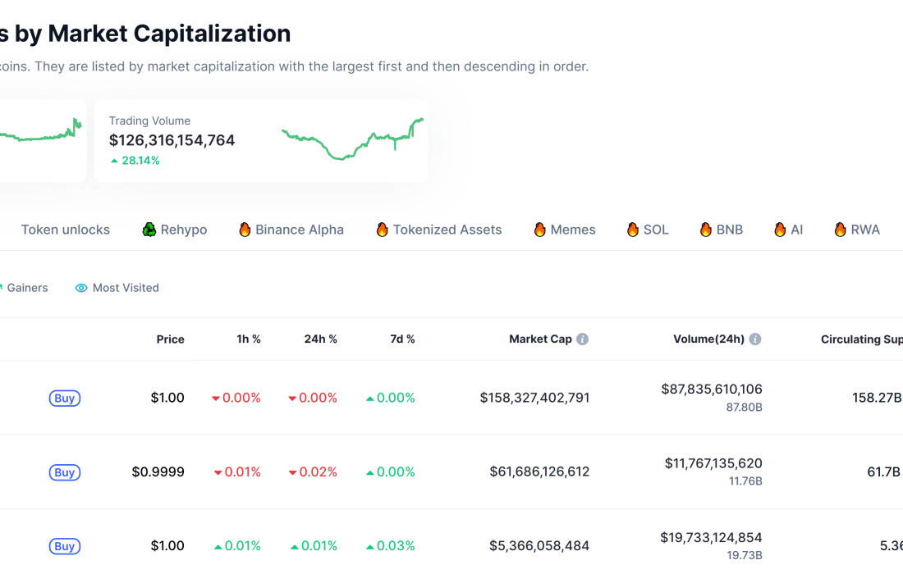Click the Market Cap info icon
The height and width of the screenshot is (574, 903).
pyautogui.click(x=582, y=339)
